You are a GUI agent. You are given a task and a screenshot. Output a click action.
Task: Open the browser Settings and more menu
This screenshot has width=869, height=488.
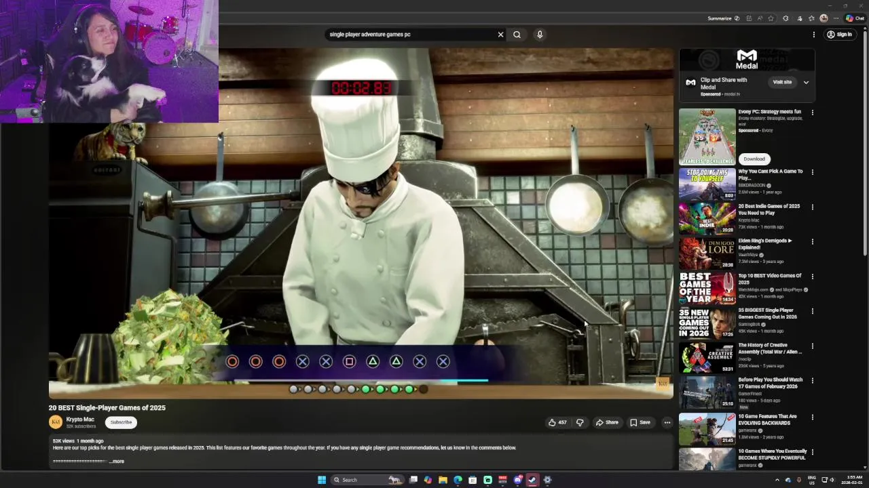[x=836, y=18]
